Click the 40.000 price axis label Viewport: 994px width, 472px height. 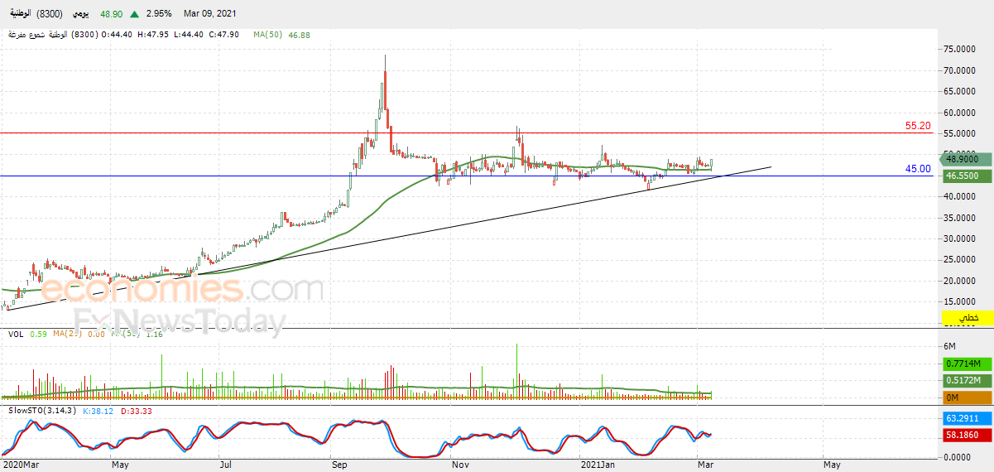pyautogui.click(x=958, y=197)
